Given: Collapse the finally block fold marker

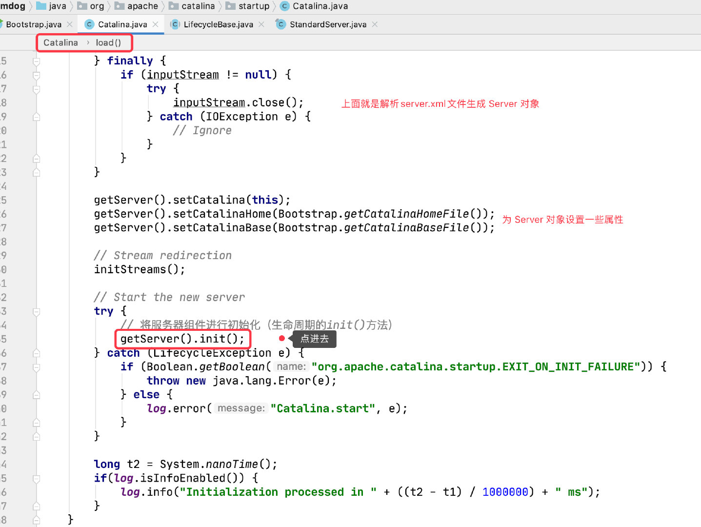Looking at the screenshot, I should pos(36,61).
